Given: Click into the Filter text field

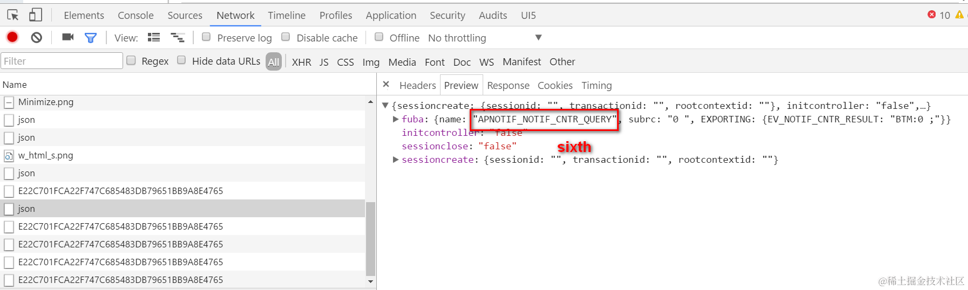Looking at the screenshot, I should coord(62,61).
